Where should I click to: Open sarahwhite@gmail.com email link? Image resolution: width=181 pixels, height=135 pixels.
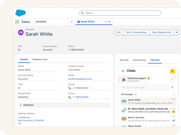(80, 79)
